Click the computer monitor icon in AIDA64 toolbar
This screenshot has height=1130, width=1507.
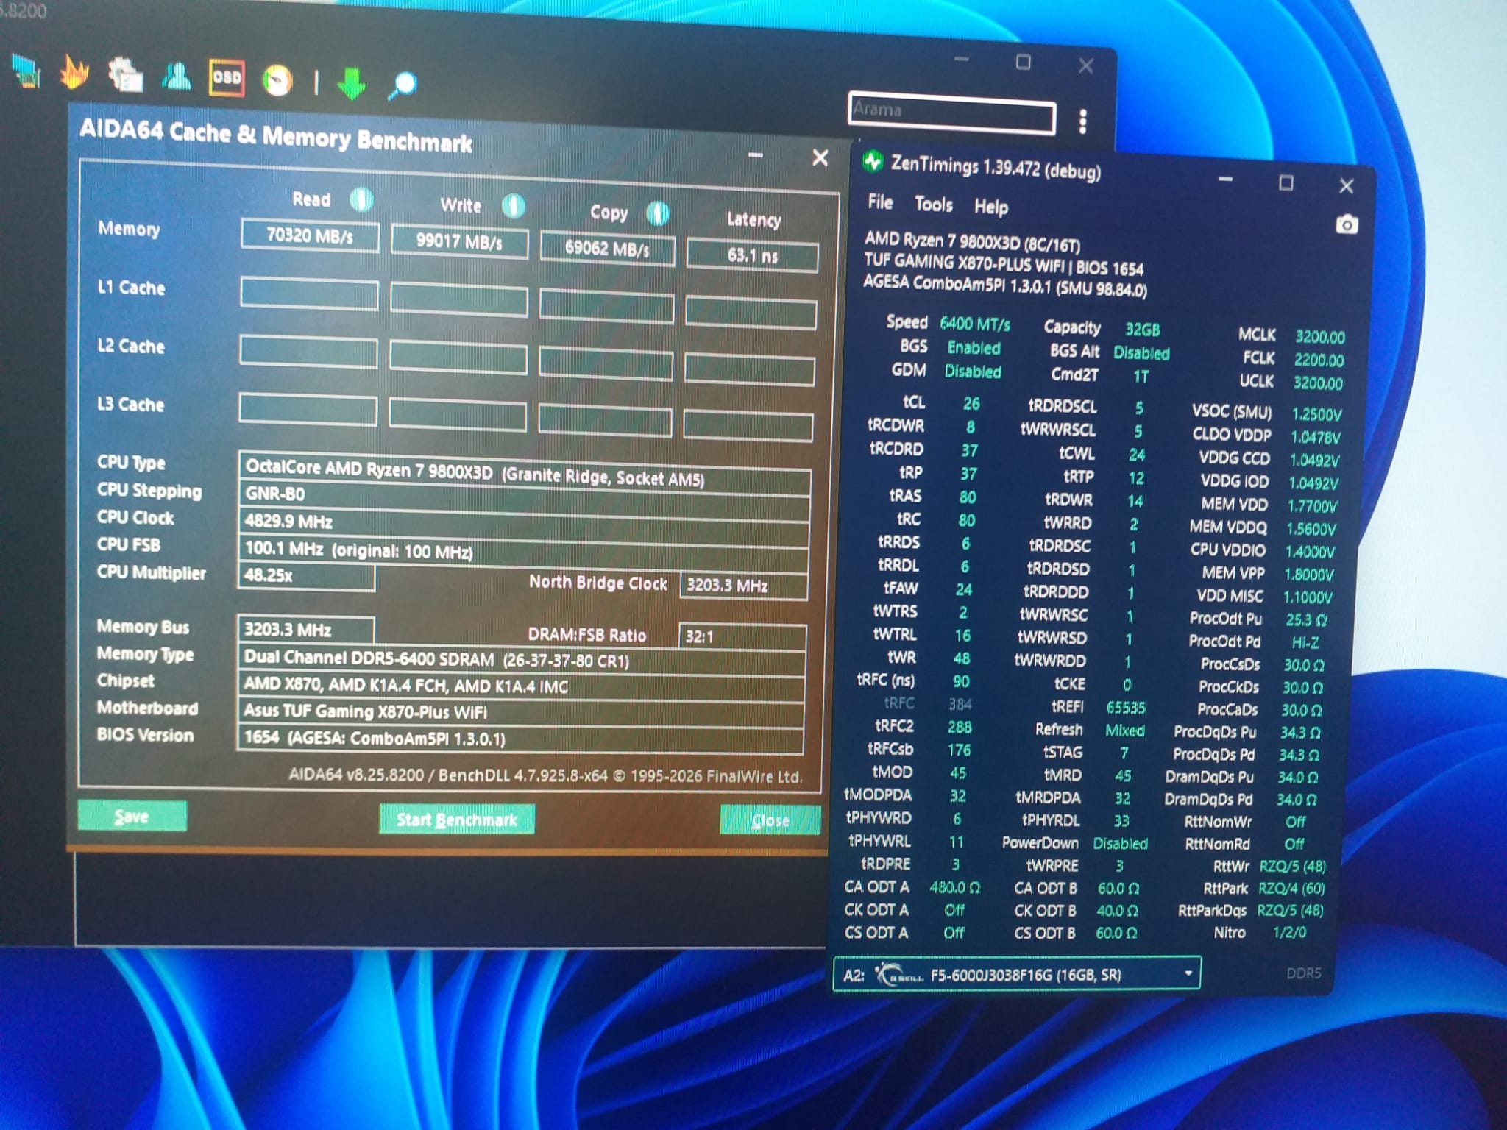[26, 71]
